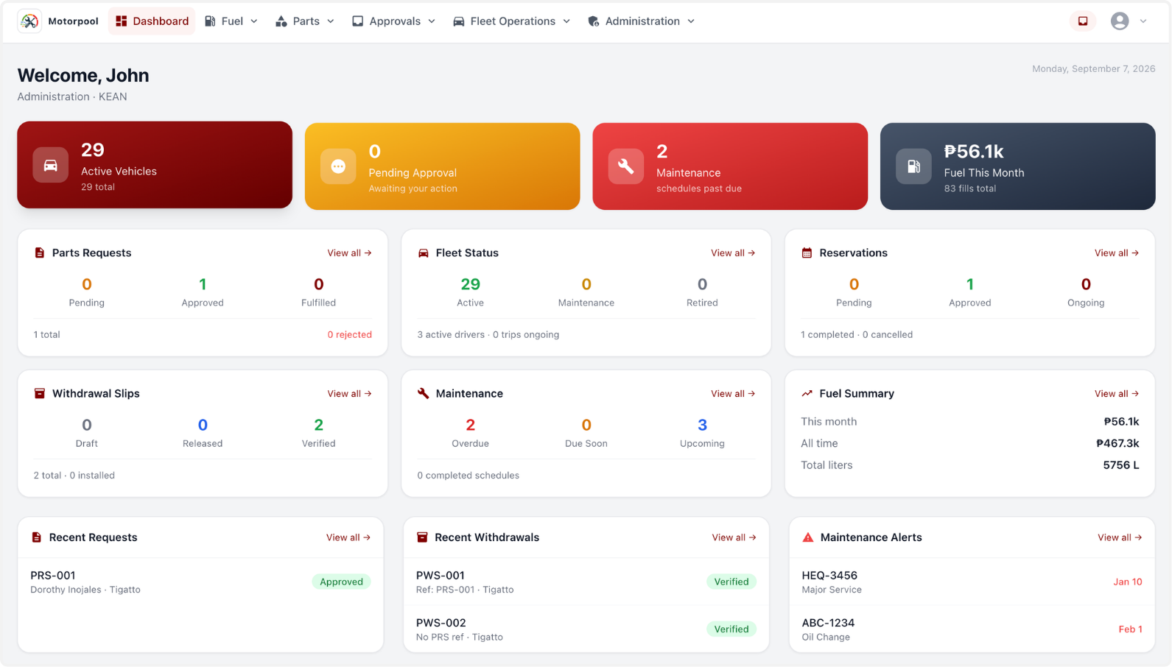Expand the account menu chevron
The height and width of the screenshot is (667, 1172).
tap(1143, 21)
